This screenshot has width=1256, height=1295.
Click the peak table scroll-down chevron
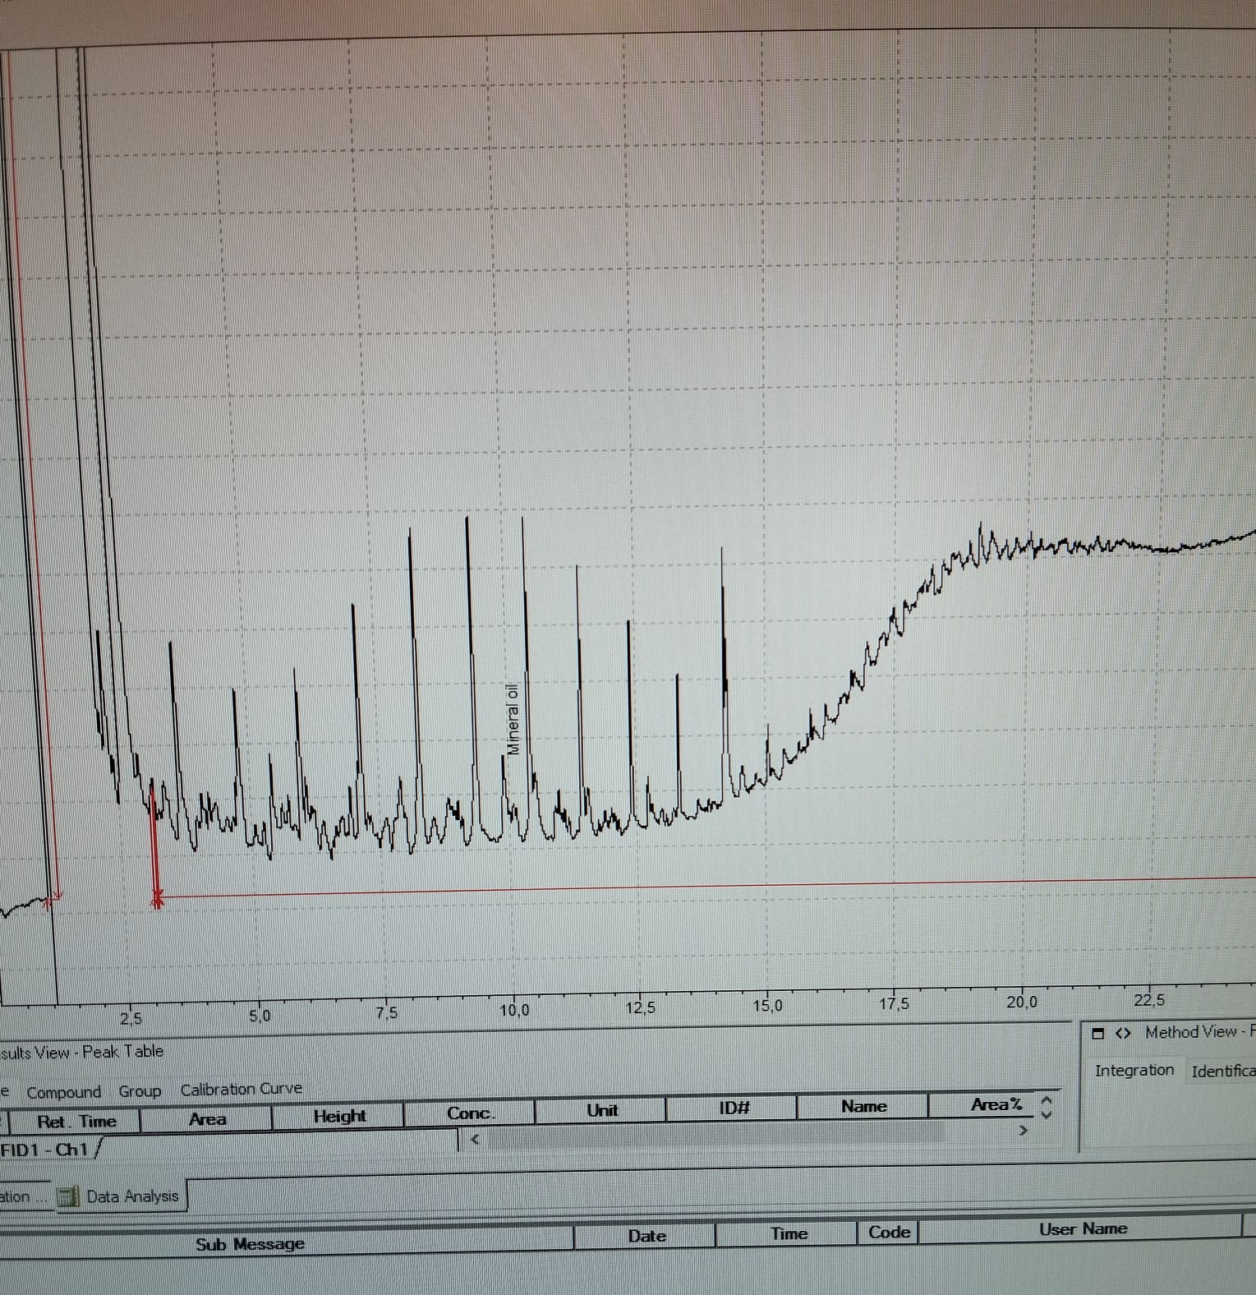pos(1047,1114)
